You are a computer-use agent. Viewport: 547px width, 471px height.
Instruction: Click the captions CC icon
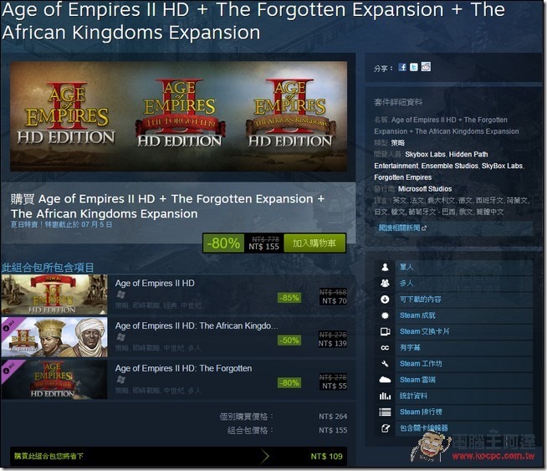click(385, 347)
